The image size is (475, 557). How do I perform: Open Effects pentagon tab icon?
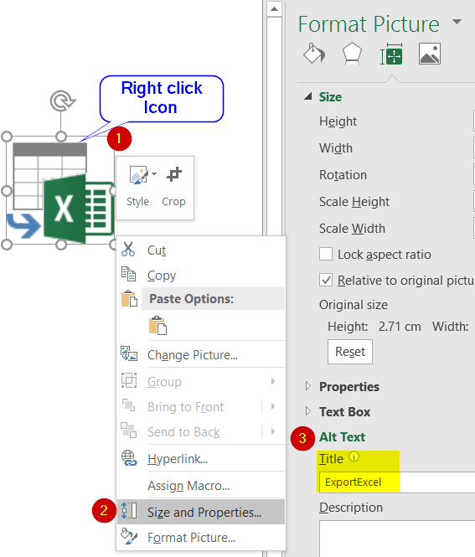pos(352,54)
